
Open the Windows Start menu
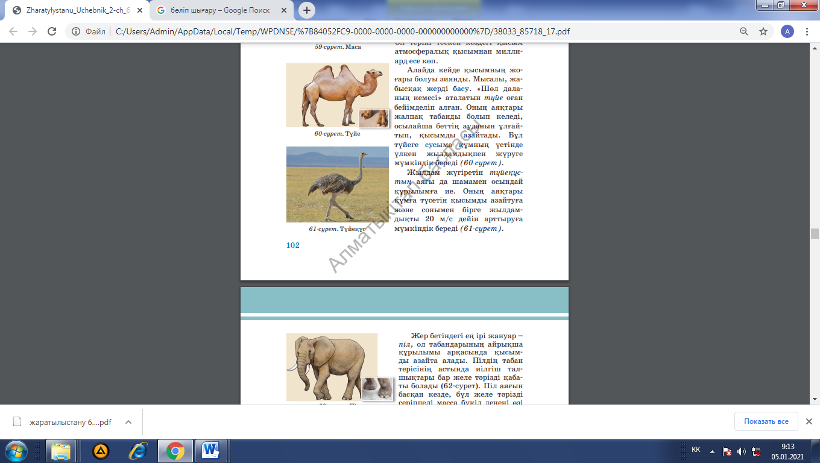15,451
